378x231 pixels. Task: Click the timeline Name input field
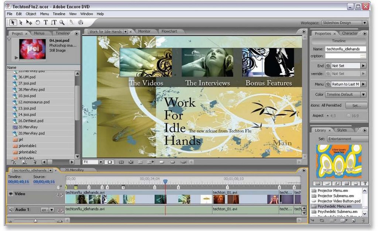(345, 49)
